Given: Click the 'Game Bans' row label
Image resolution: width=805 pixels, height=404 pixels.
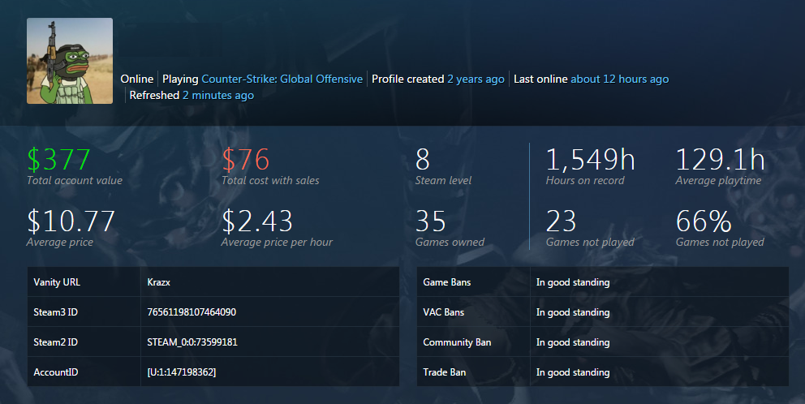Looking at the screenshot, I should click(446, 282).
